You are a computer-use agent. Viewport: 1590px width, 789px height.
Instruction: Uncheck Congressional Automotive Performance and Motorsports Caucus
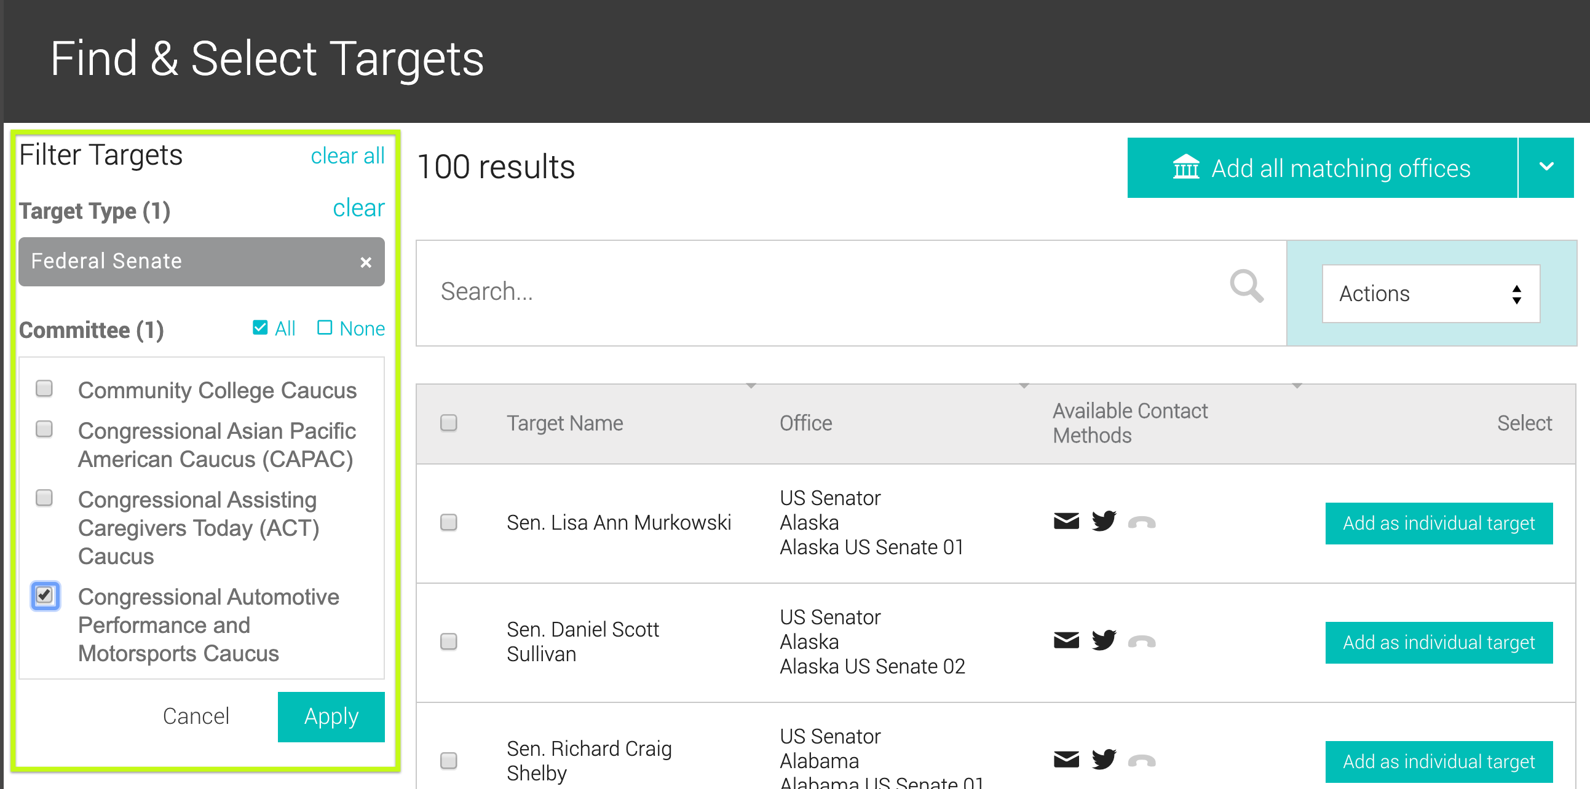pyautogui.click(x=44, y=595)
